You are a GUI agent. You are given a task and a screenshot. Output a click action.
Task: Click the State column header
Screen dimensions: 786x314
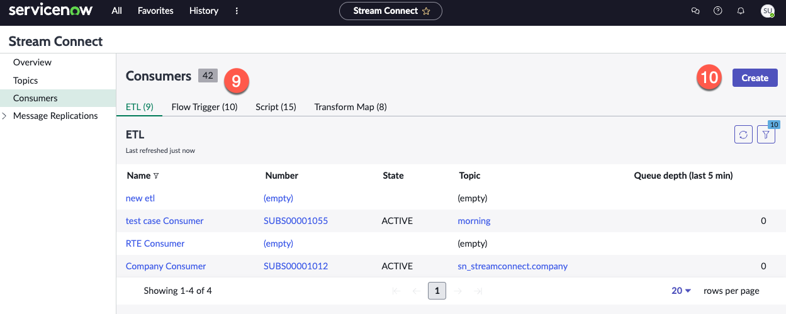coord(393,176)
